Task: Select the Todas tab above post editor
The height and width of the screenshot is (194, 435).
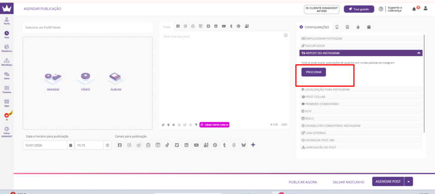Action: click(x=167, y=27)
